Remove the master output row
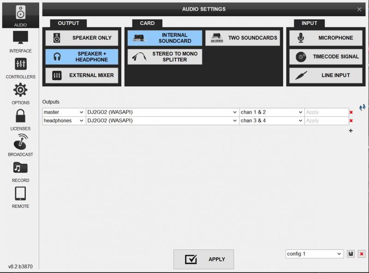 pyautogui.click(x=351, y=112)
